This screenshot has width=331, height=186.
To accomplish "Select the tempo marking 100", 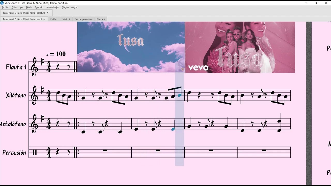I will pos(56,54).
